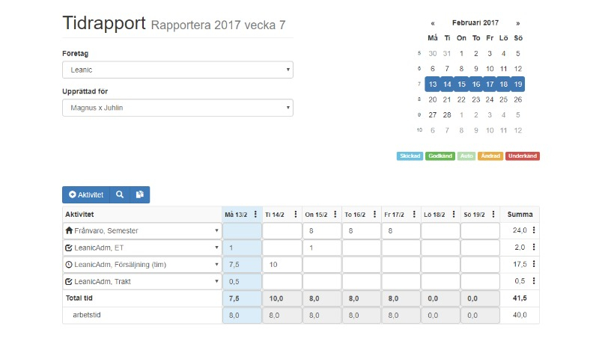This screenshot has height=344, width=599.
Task: Open the three-dot menu for Må 13/2
Action: pyautogui.click(x=255, y=215)
